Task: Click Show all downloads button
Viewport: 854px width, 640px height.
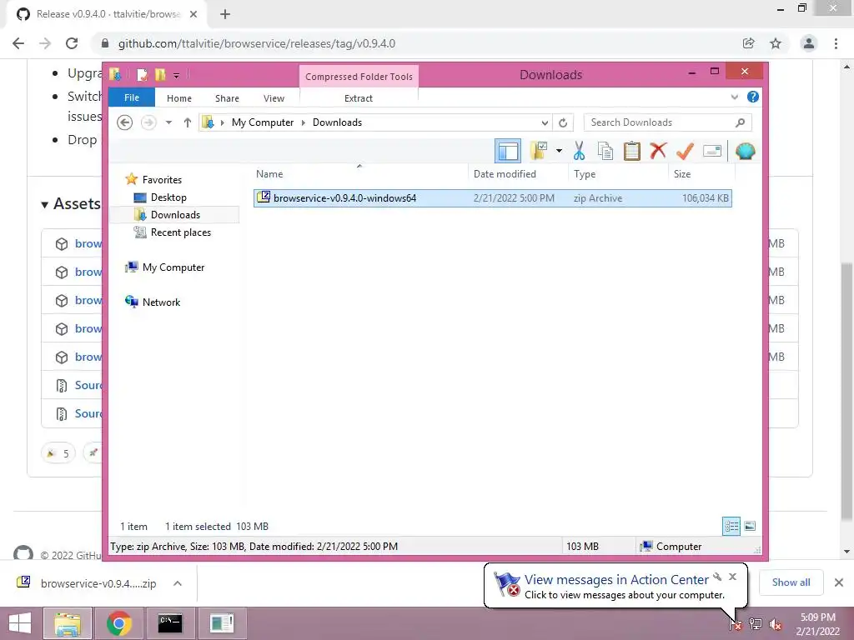Action: tap(791, 582)
